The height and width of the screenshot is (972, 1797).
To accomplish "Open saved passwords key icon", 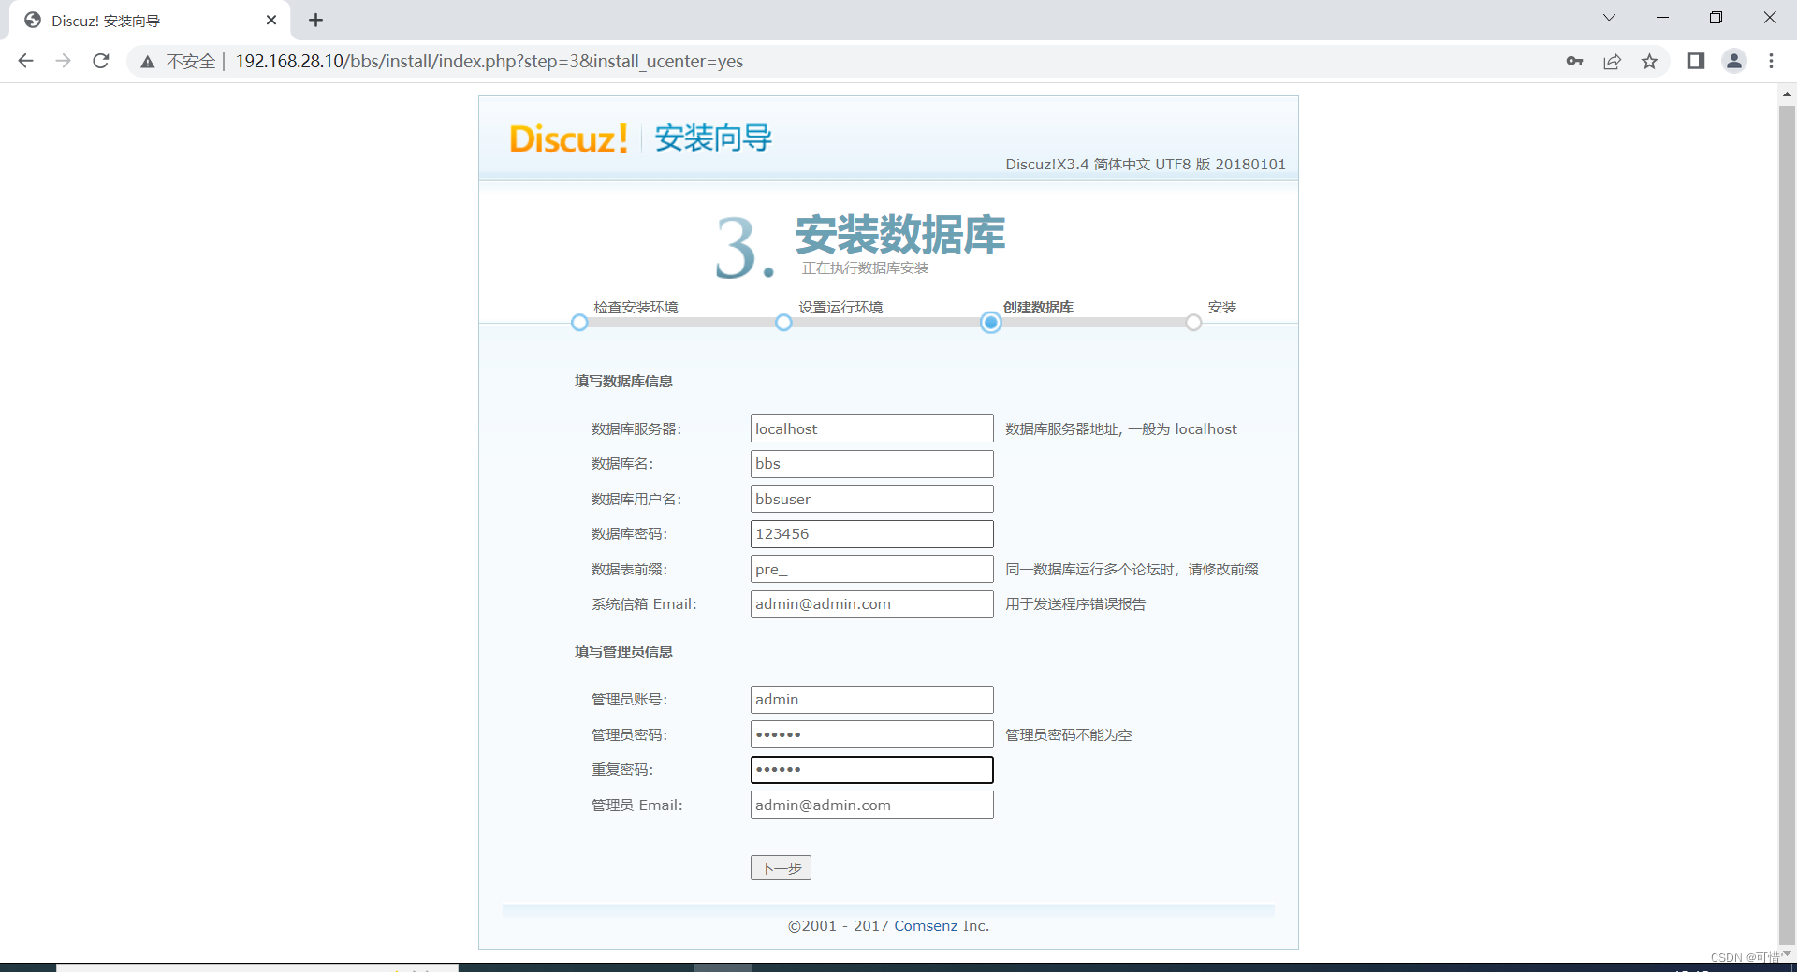I will pyautogui.click(x=1574, y=61).
